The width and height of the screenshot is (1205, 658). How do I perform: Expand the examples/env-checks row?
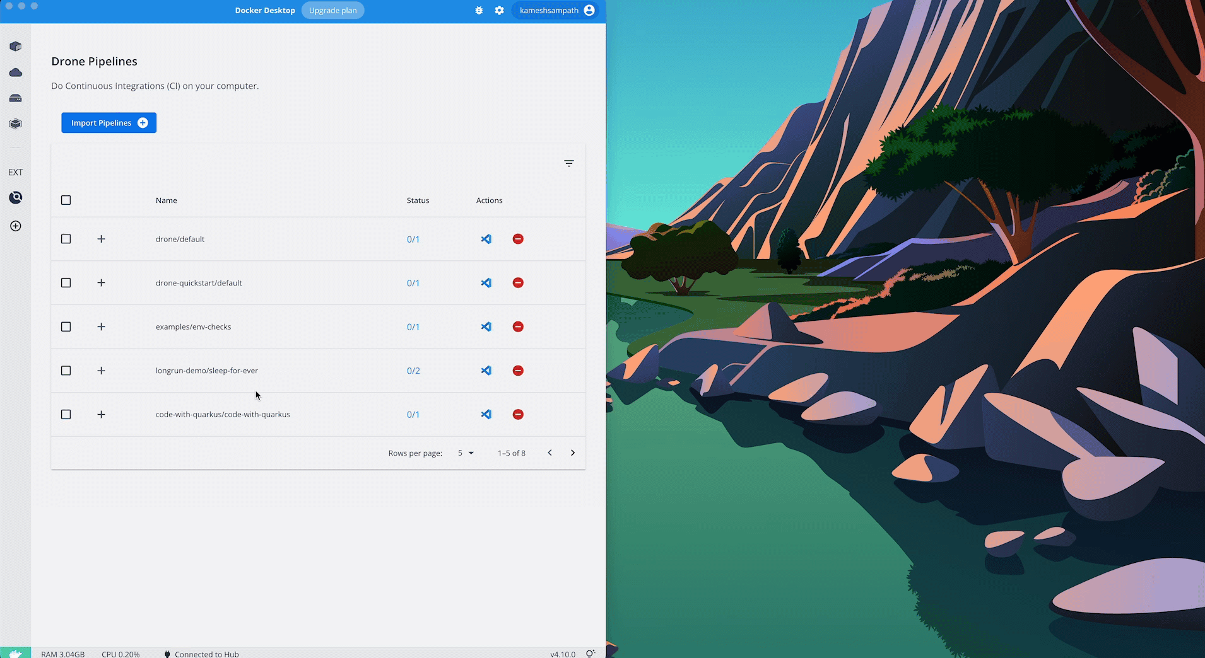pos(101,326)
